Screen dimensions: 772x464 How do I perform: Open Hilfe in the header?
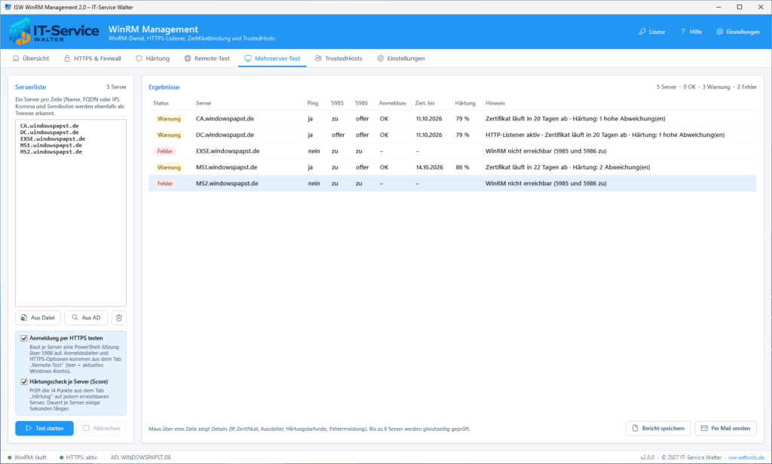[x=691, y=32]
